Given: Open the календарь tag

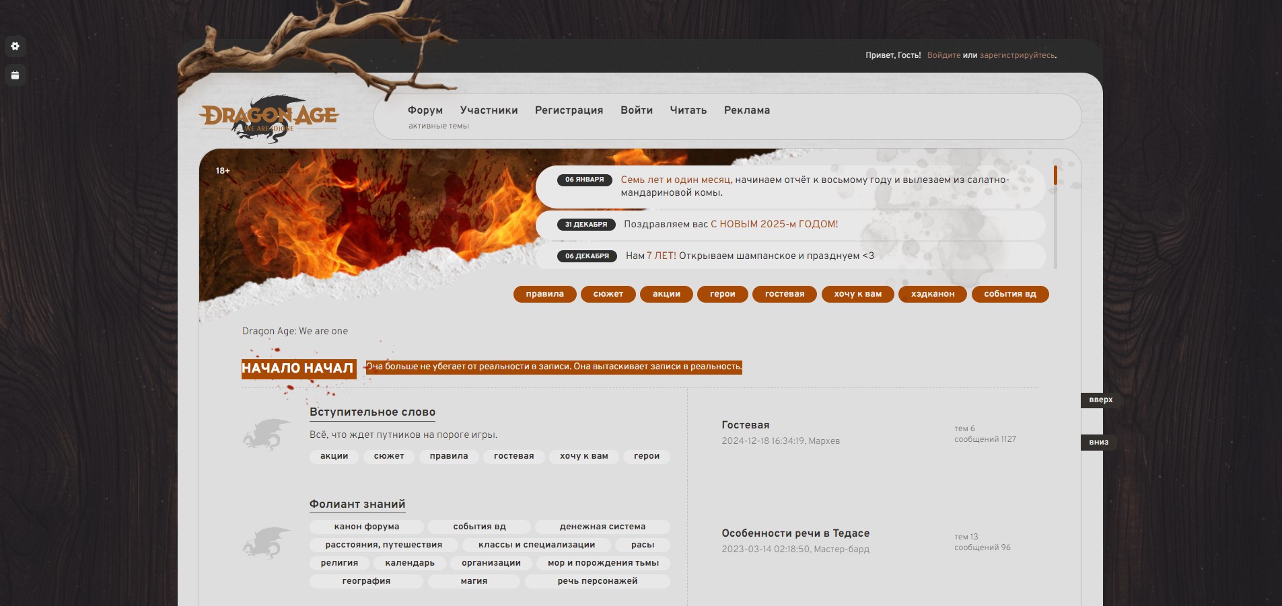Looking at the screenshot, I should click(x=410, y=563).
